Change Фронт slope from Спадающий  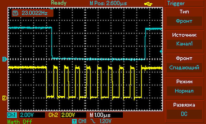(x=184, y=68)
